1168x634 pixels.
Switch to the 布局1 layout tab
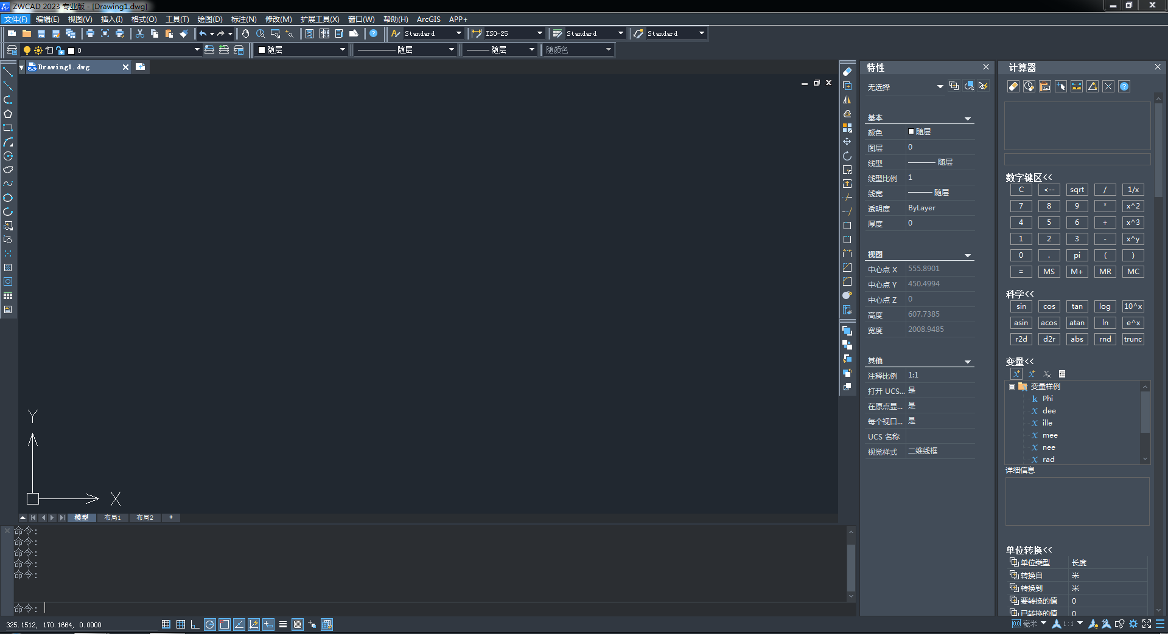(113, 517)
